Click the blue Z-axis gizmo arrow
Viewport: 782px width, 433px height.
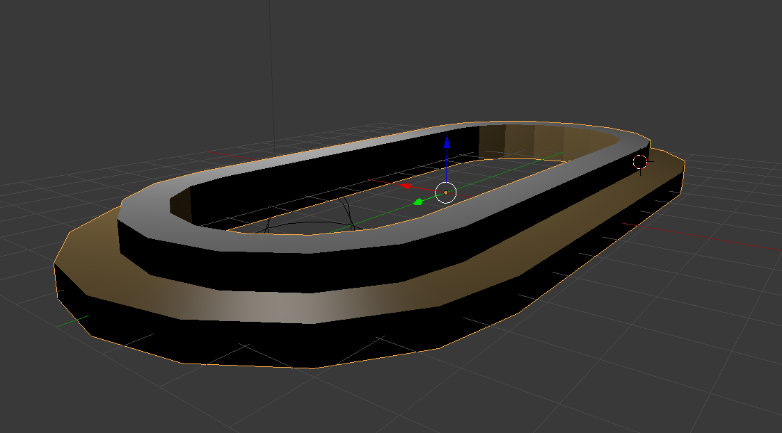point(447,143)
